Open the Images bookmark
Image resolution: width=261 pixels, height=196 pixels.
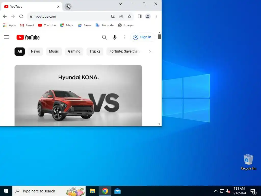126,25
